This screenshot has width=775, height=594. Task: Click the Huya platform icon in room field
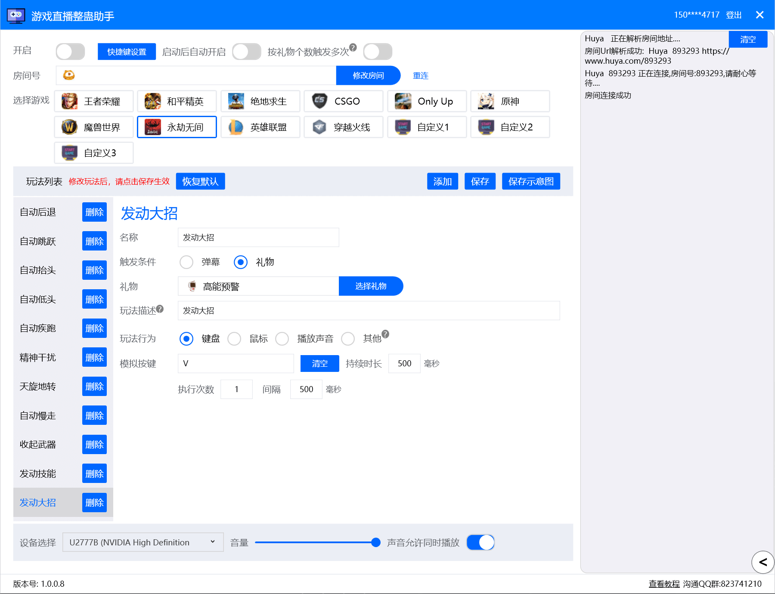(69, 75)
